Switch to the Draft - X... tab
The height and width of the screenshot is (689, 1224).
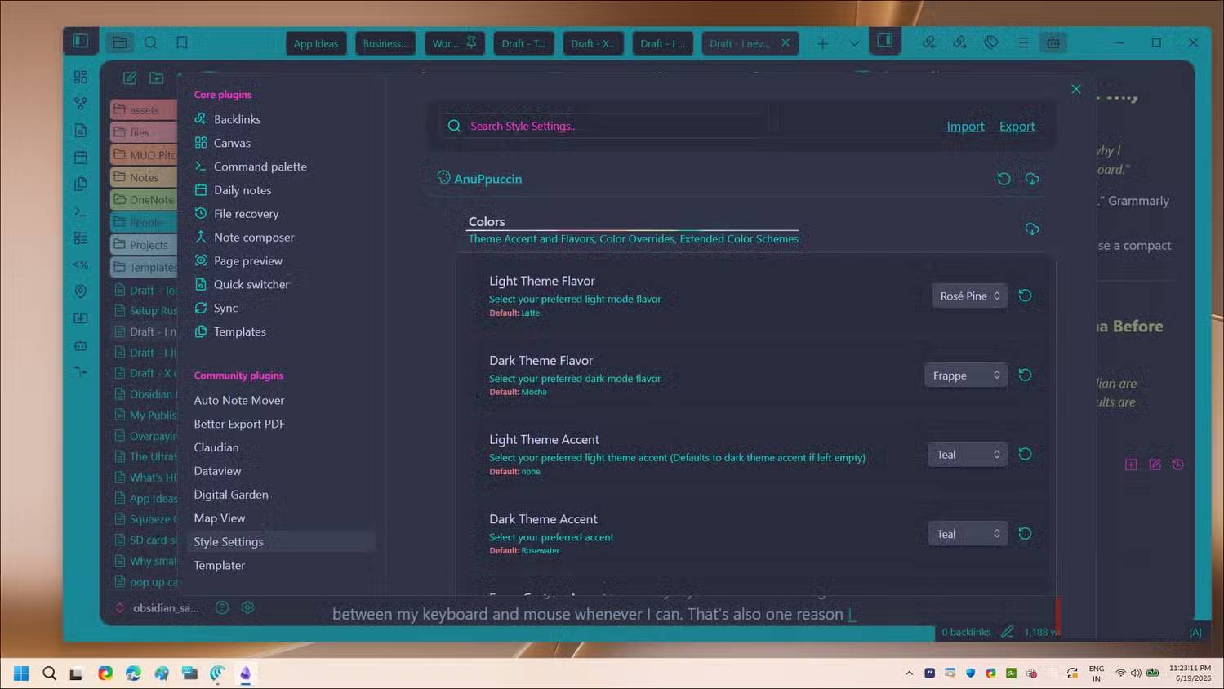click(594, 43)
